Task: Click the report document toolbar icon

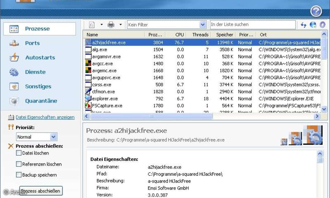Action: coord(92,25)
